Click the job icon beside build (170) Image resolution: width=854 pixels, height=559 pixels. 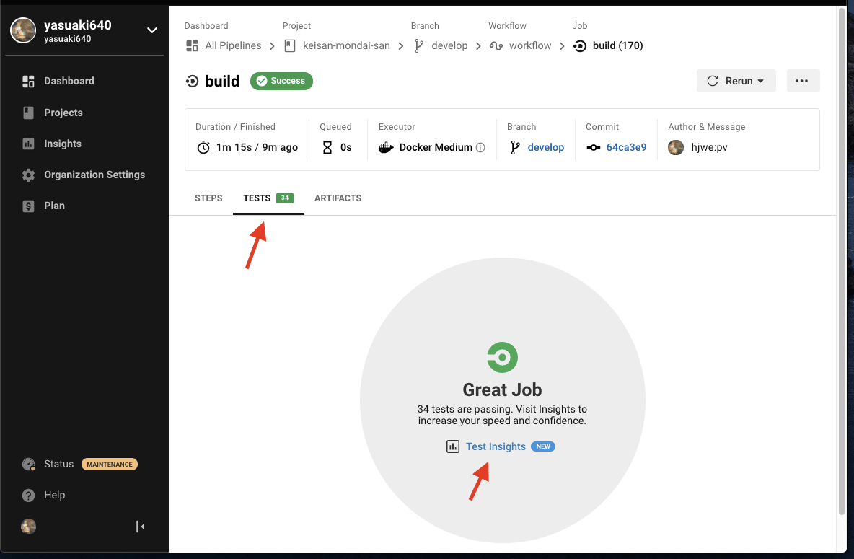point(580,45)
